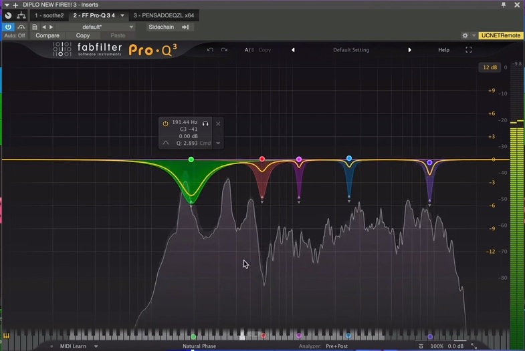Enter full screen mode in Pro-Q 3

[468, 50]
